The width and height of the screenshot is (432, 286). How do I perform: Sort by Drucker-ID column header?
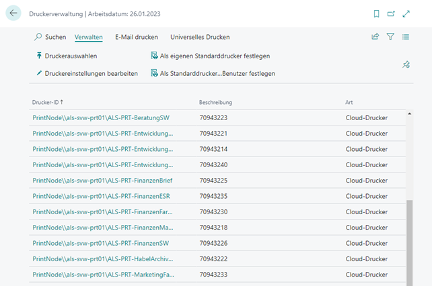(x=47, y=102)
